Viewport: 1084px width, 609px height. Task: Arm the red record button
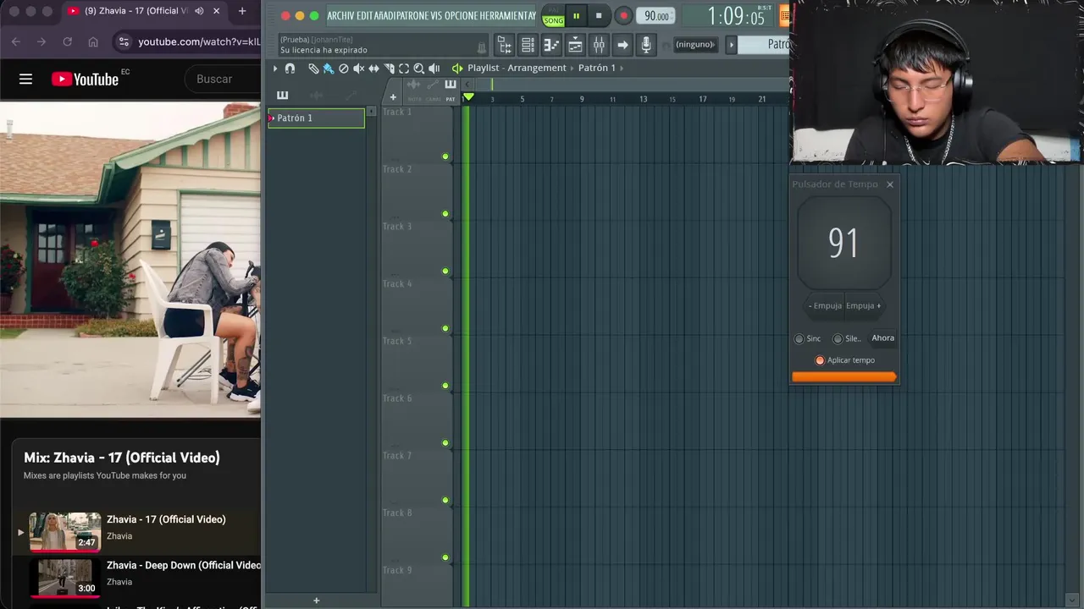tap(623, 16)
